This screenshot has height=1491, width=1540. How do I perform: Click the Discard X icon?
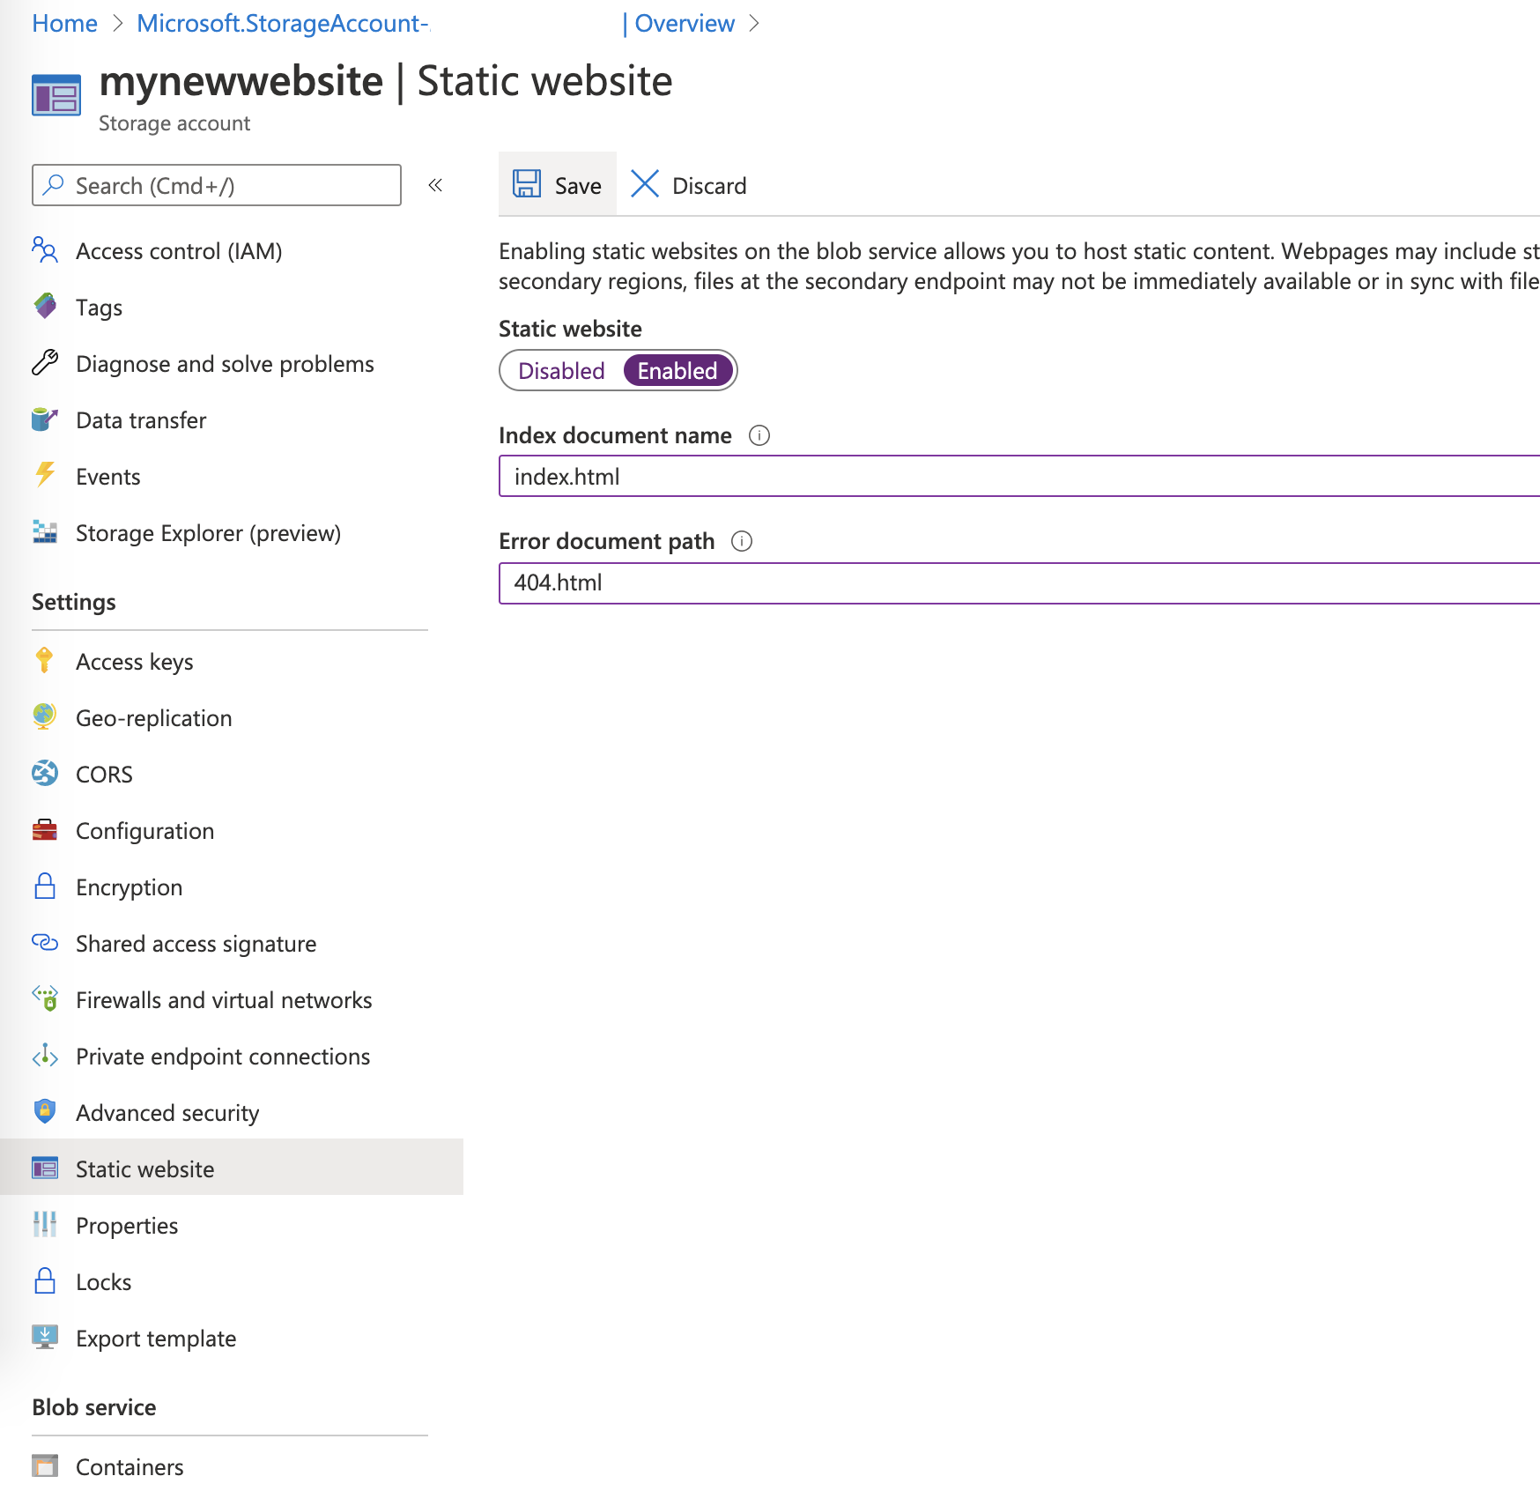coord(645,184)
